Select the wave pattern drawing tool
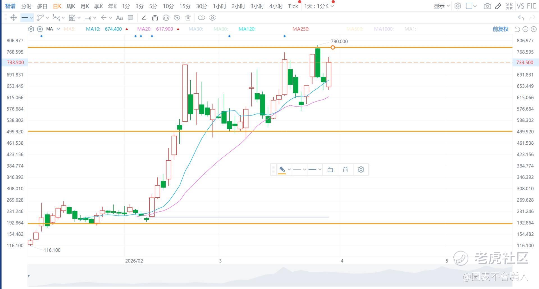The width and height of the screenshot is (539, 289). tap(56, 18)
